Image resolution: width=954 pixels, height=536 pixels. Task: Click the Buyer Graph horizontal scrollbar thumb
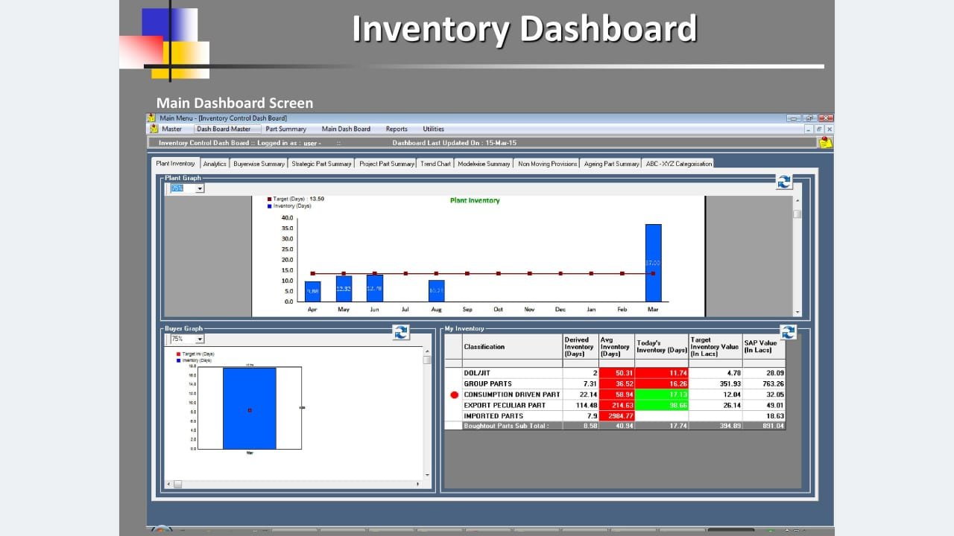click(x=177, y=485)
